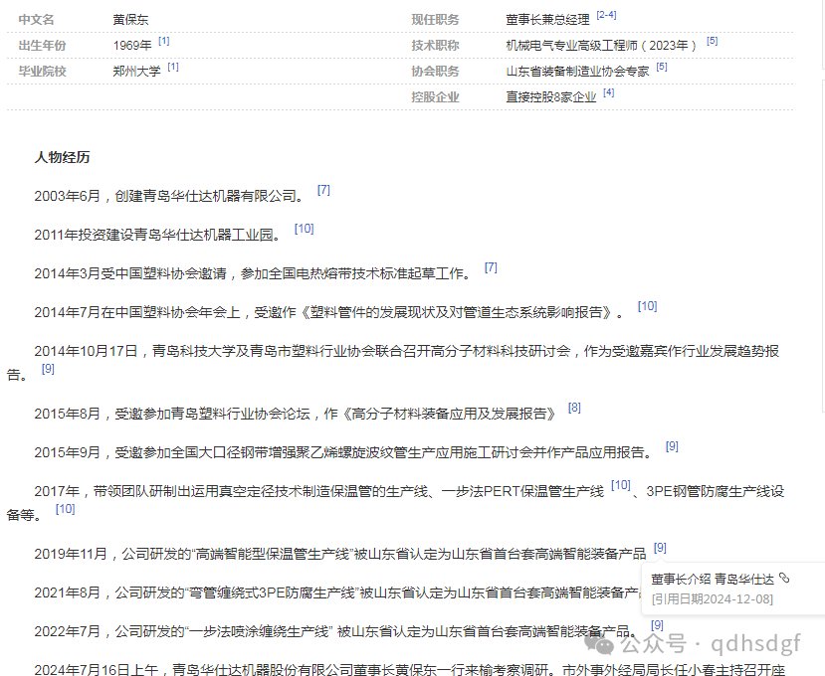Click the value 直接控股8家企业
This screenshot has width=825, height=676.
551,97
